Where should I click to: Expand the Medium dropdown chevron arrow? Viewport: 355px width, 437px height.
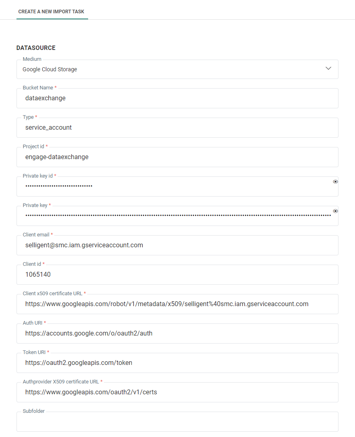point(328,68)
